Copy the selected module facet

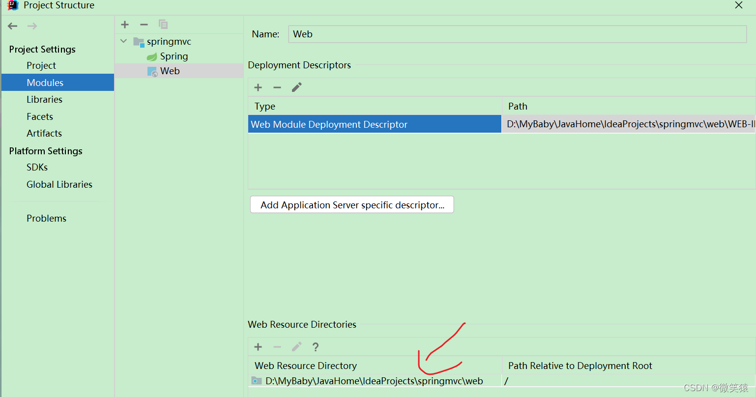[x=163, y=25]
